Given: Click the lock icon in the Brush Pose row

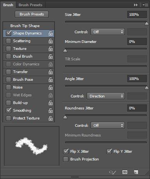Looking at the screenshot, I should pyautogui.click(x=51, y=80).
